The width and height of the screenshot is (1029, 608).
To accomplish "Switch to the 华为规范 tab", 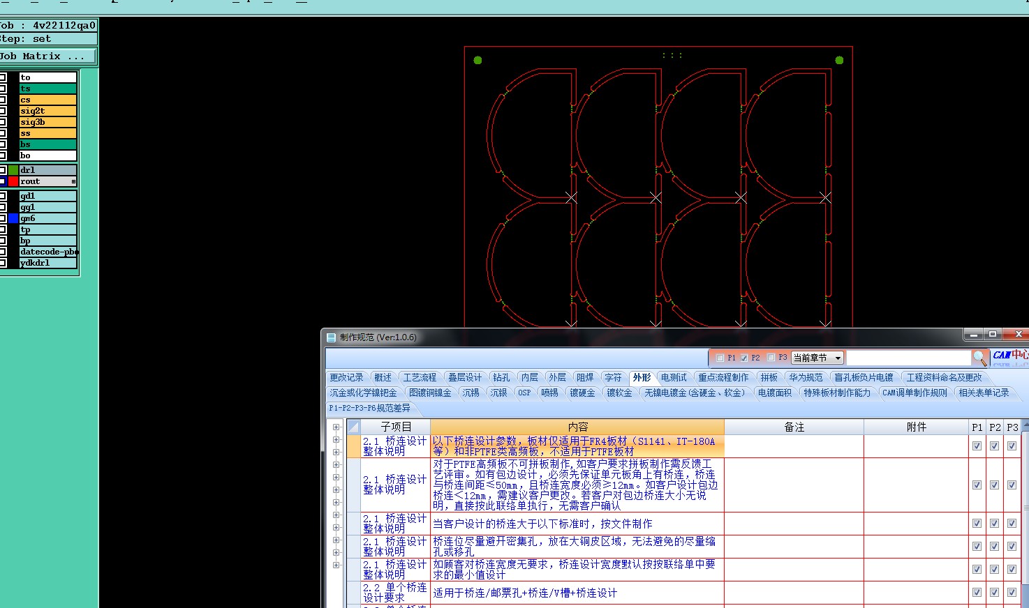I will (806, 377).
